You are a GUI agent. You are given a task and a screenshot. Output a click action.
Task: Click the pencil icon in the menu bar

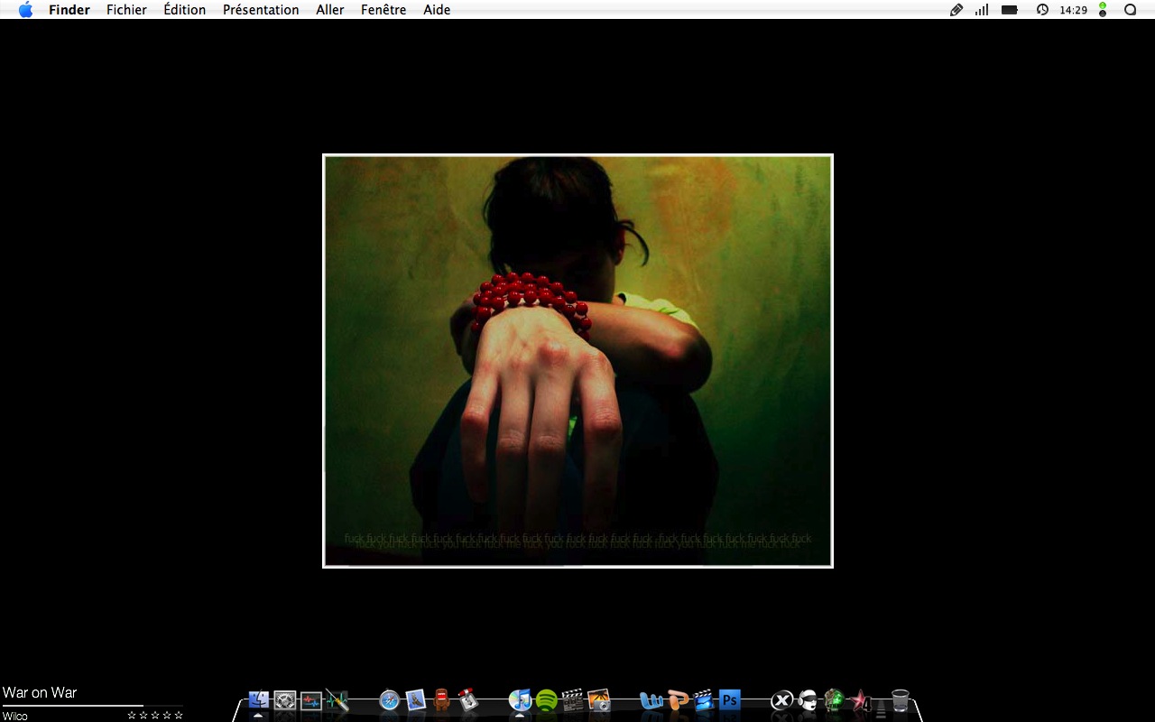[956, 10]
